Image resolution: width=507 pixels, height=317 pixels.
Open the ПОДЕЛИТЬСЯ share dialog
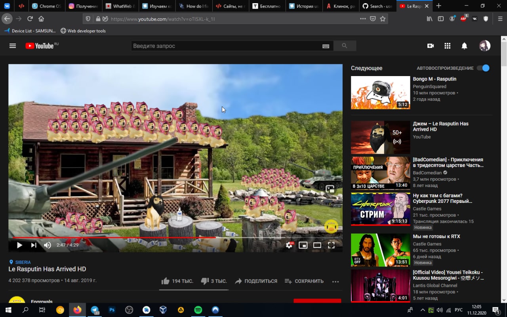(256, 281)
